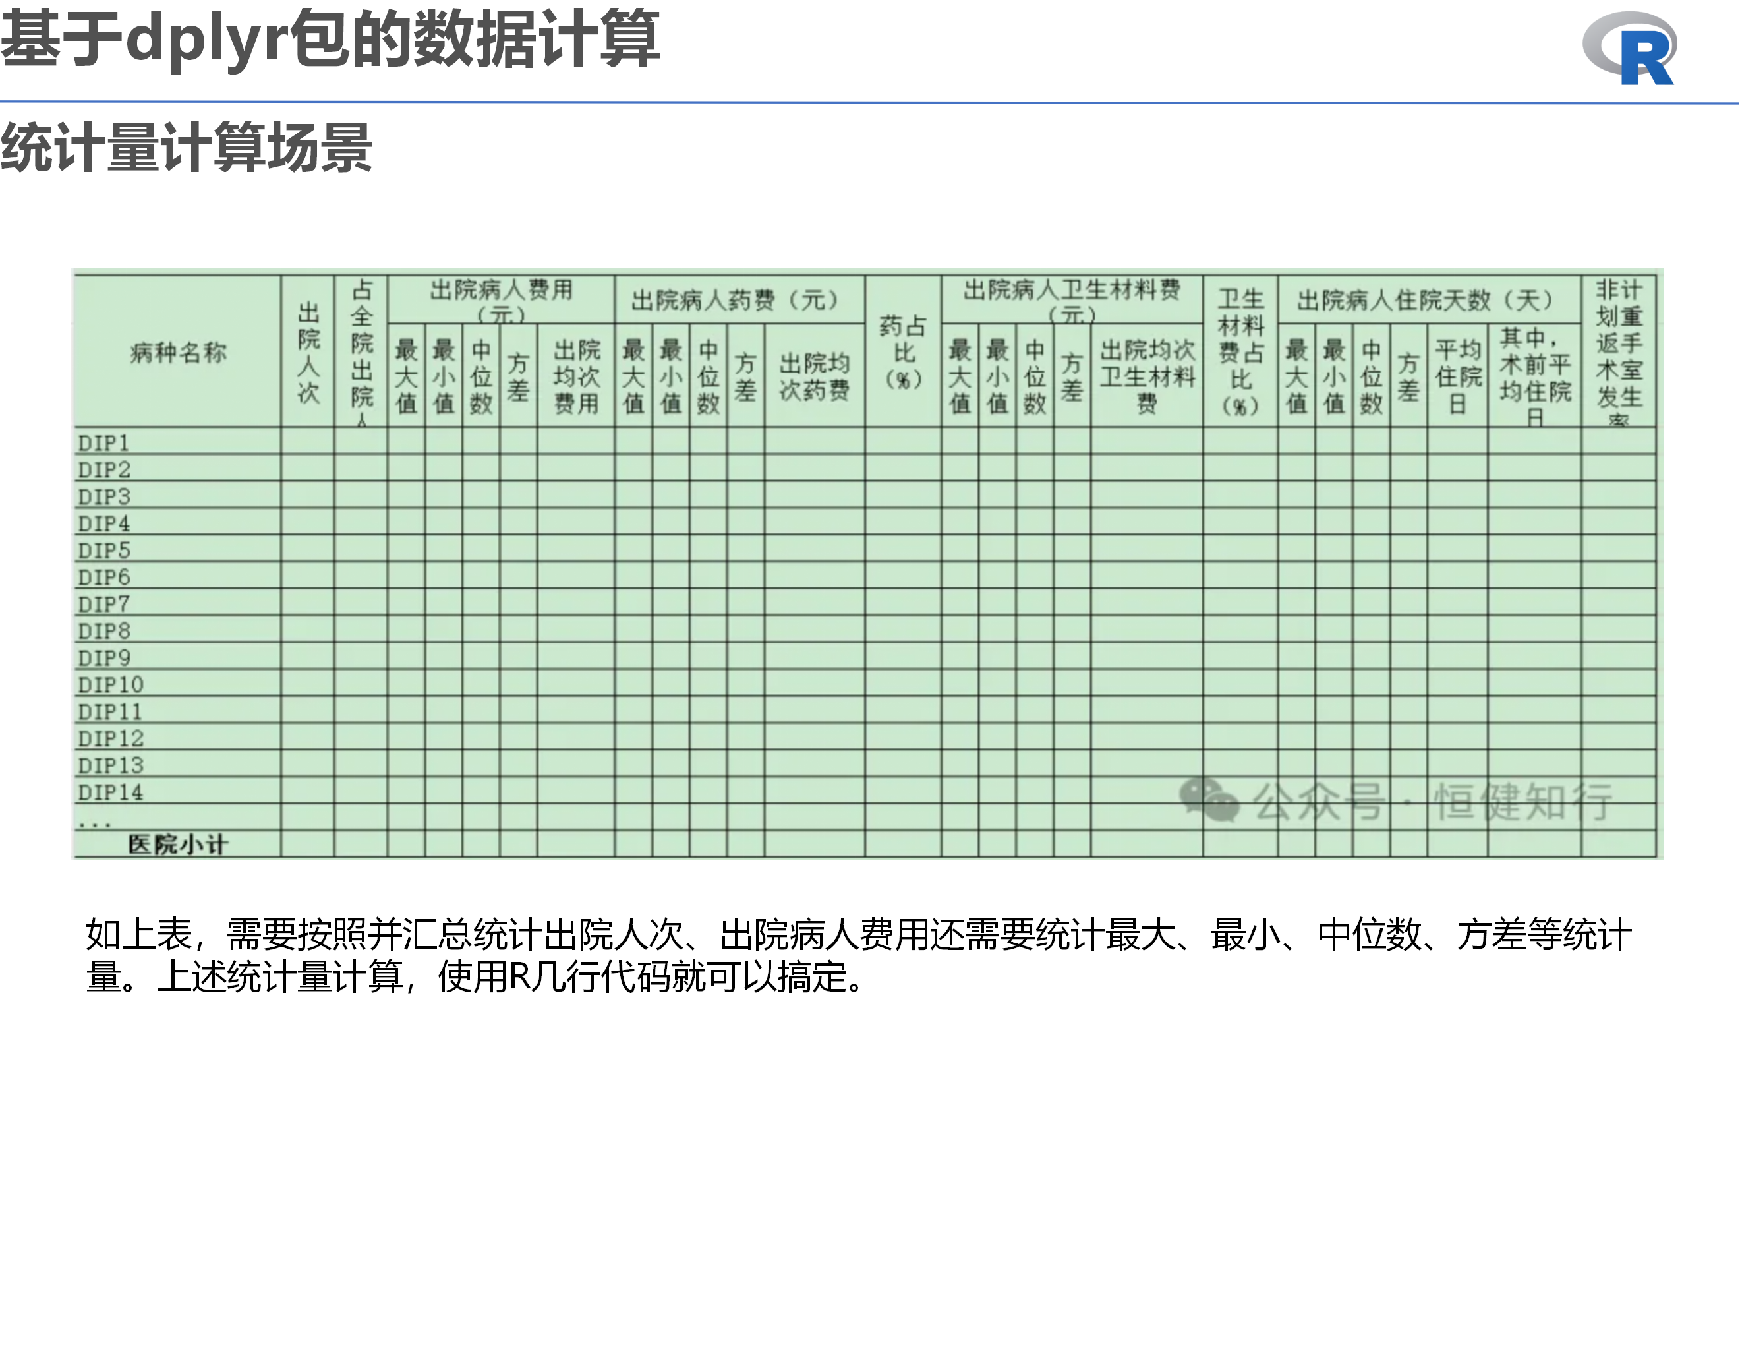Click 中位数 under 出院病人药费
The image size is (1740, 1345).
pyautogui.click(x=709, y=375)
